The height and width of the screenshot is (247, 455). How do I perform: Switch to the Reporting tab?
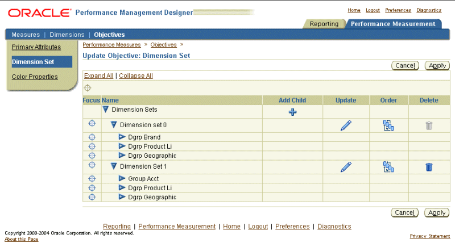pos(324,24)
